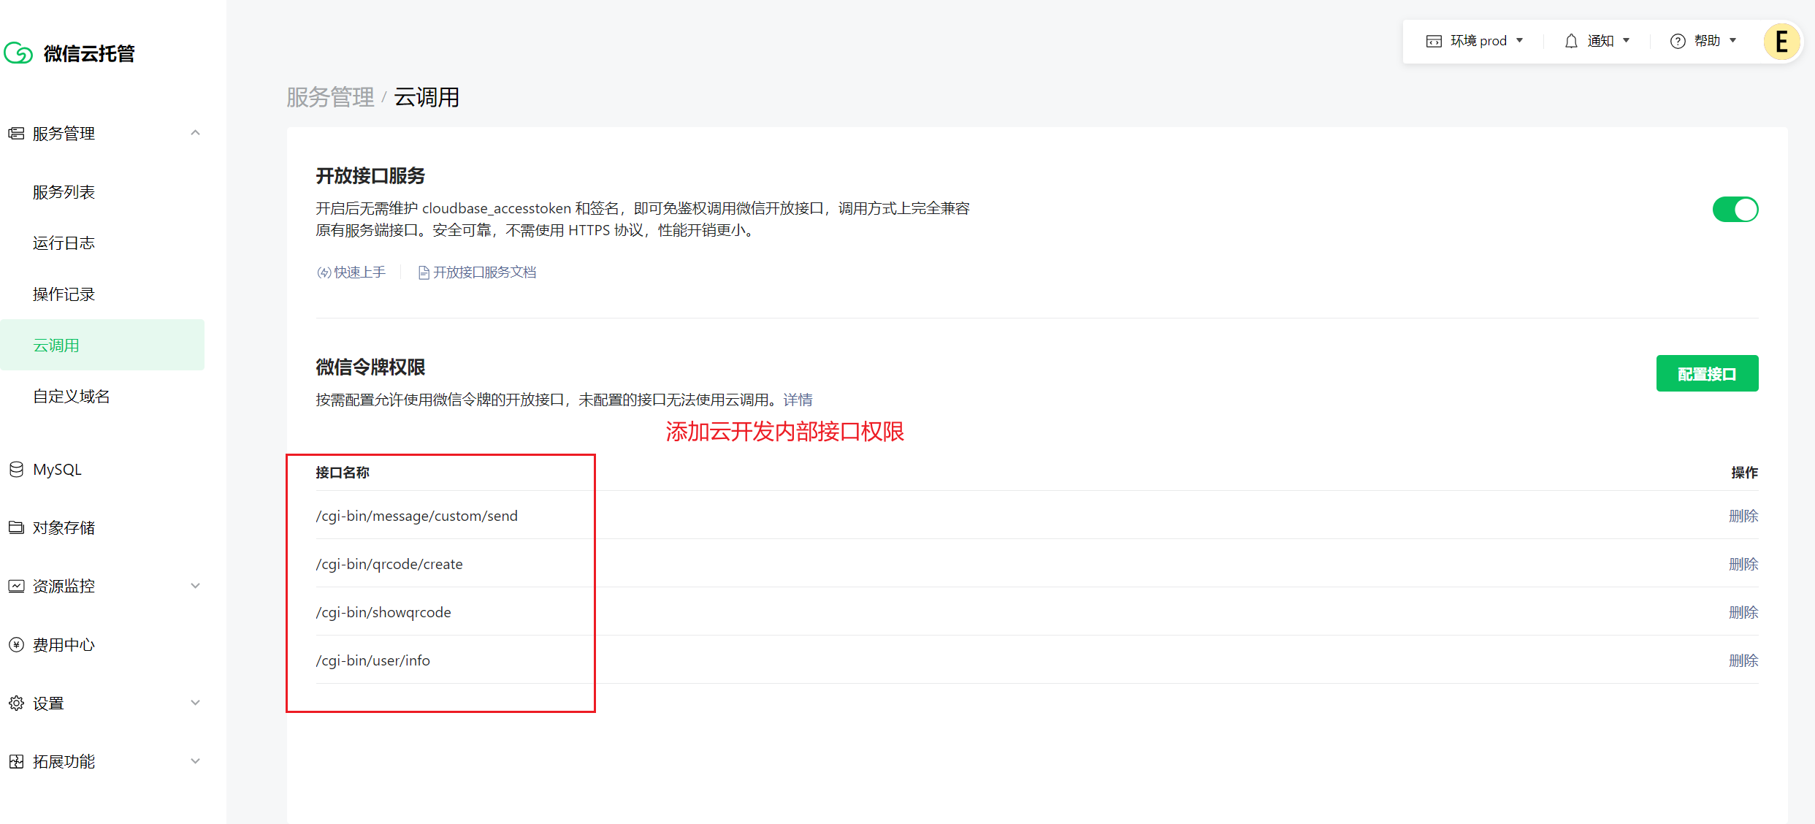This screenshot has width=1815, height=824.
Task: Open notifications via the 通知 bell icon
Action: 1570,41
